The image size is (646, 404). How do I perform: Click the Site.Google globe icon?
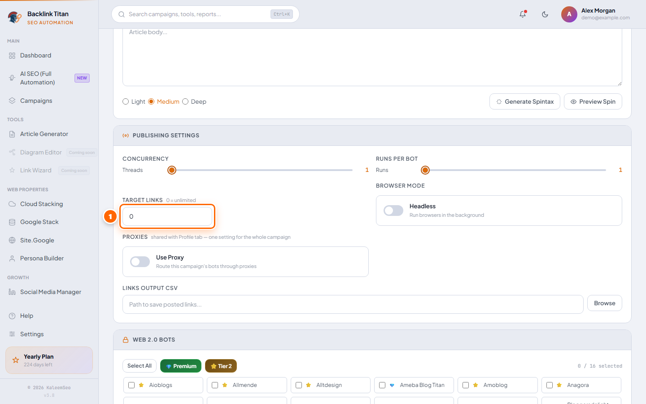[12, 241]
